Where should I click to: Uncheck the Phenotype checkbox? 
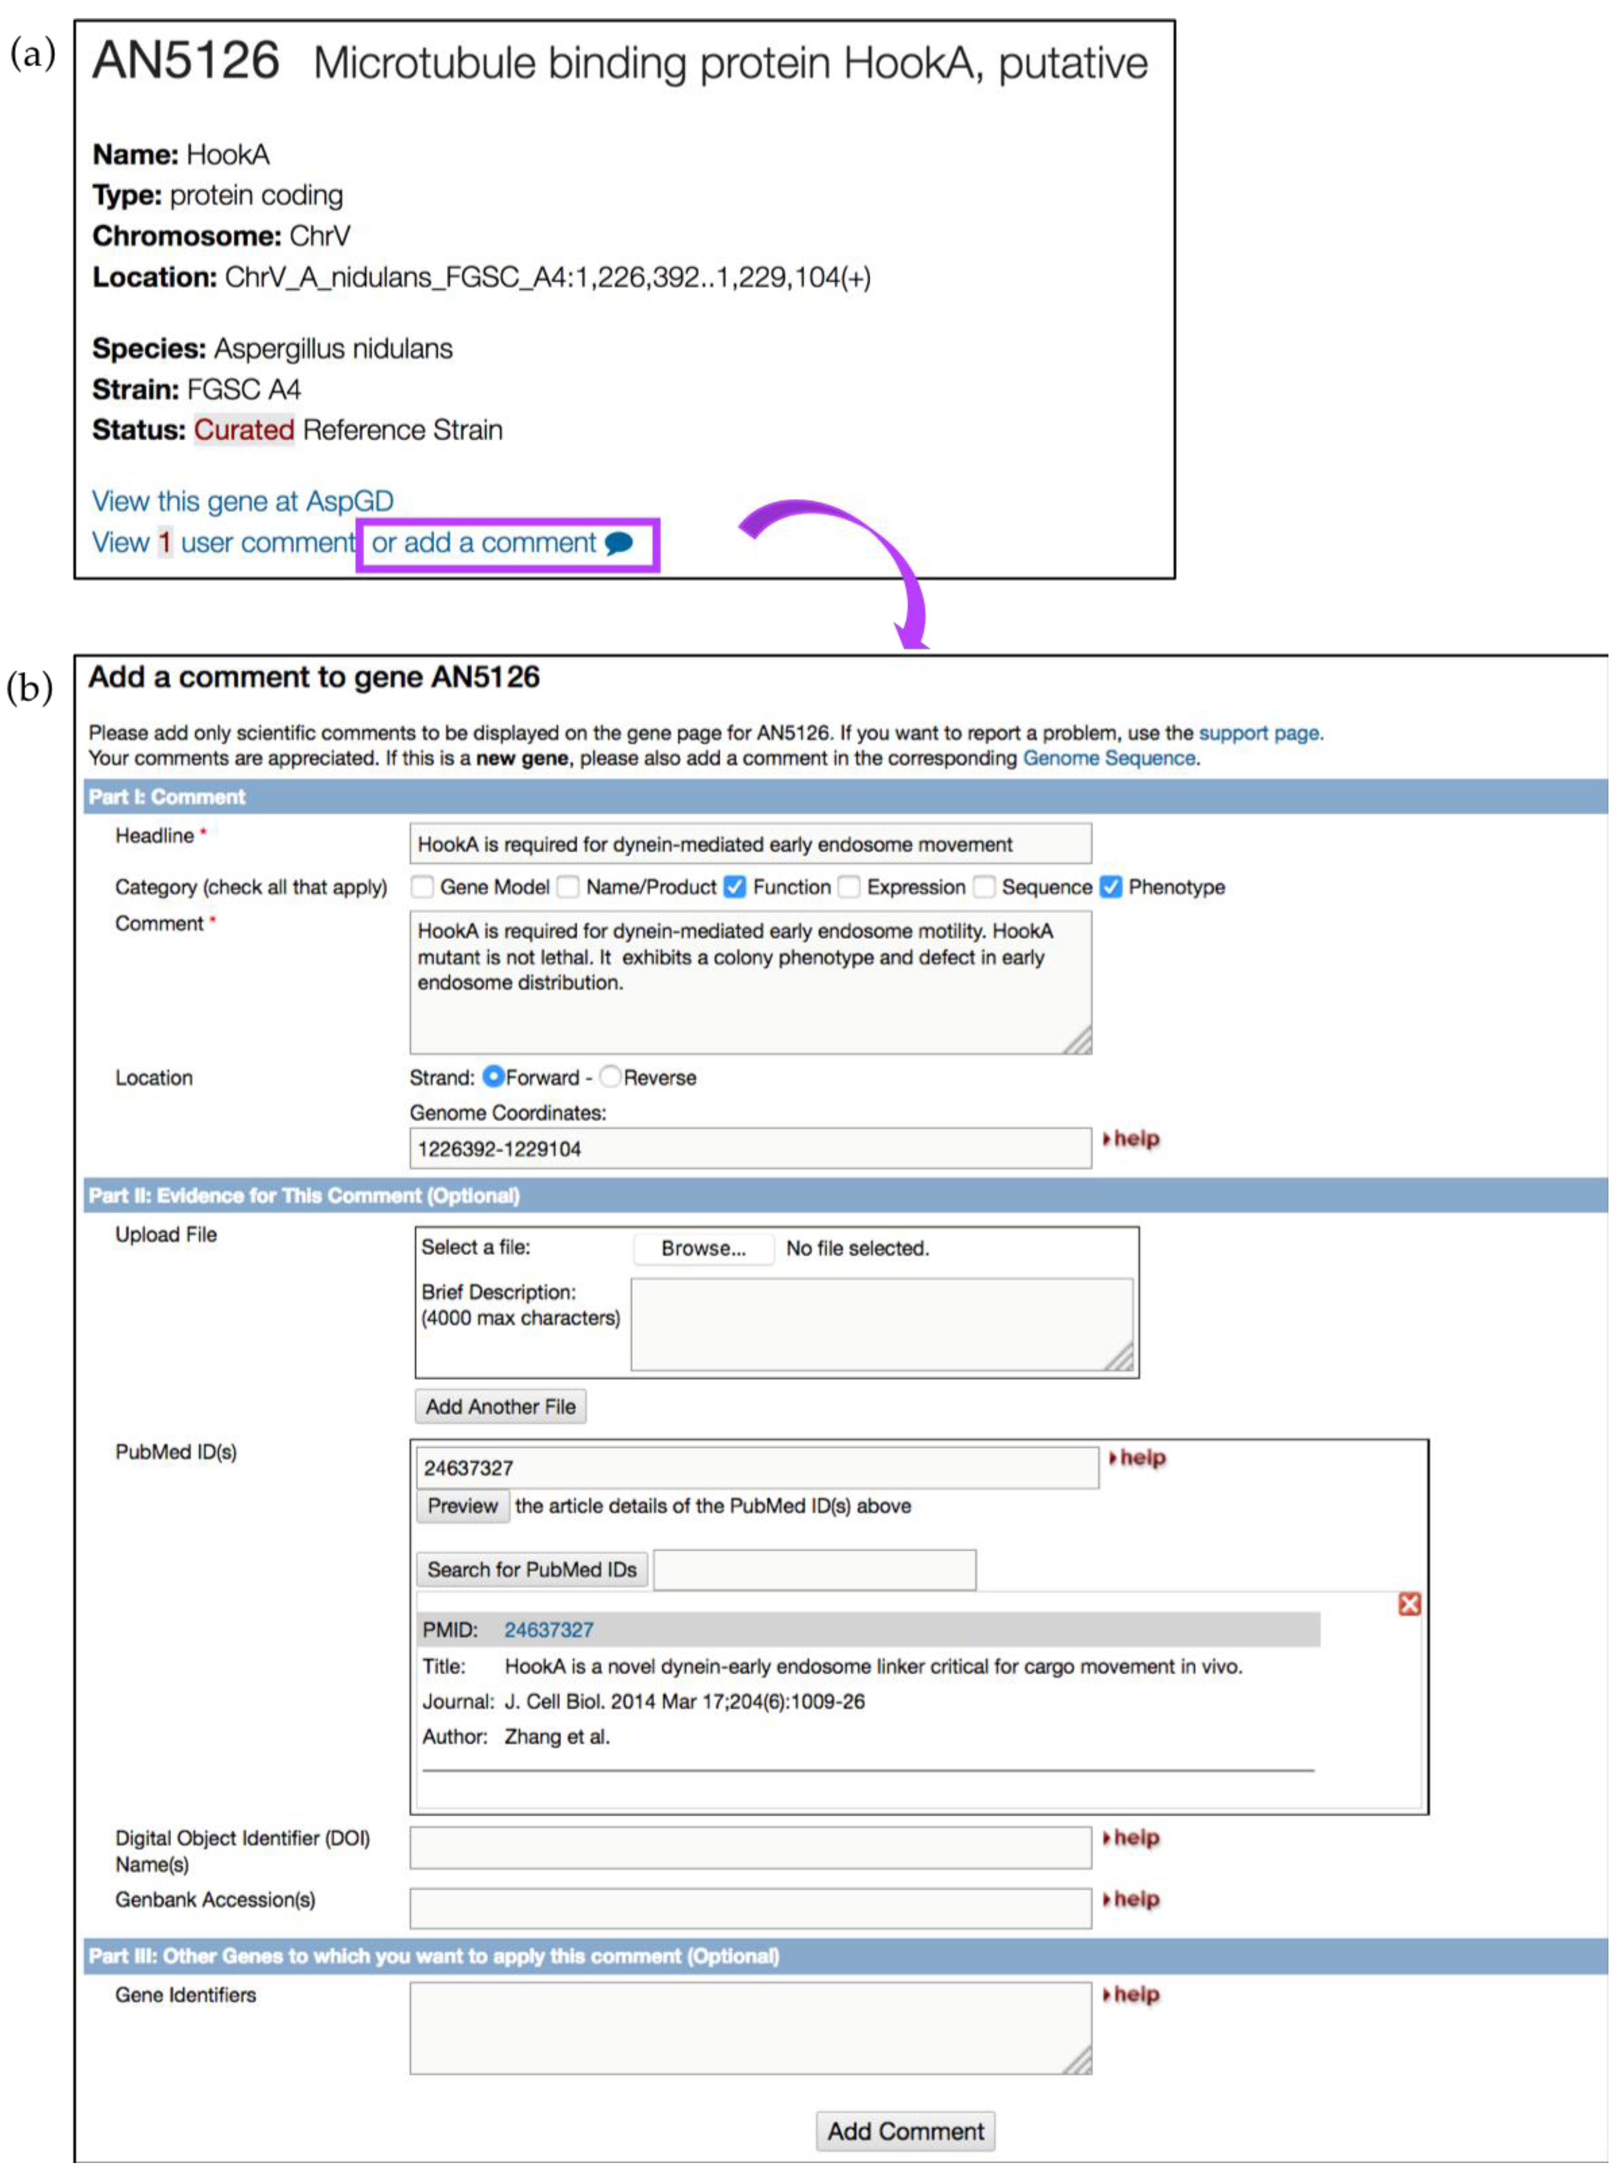pyautogui.click(x=1111, y=887)
